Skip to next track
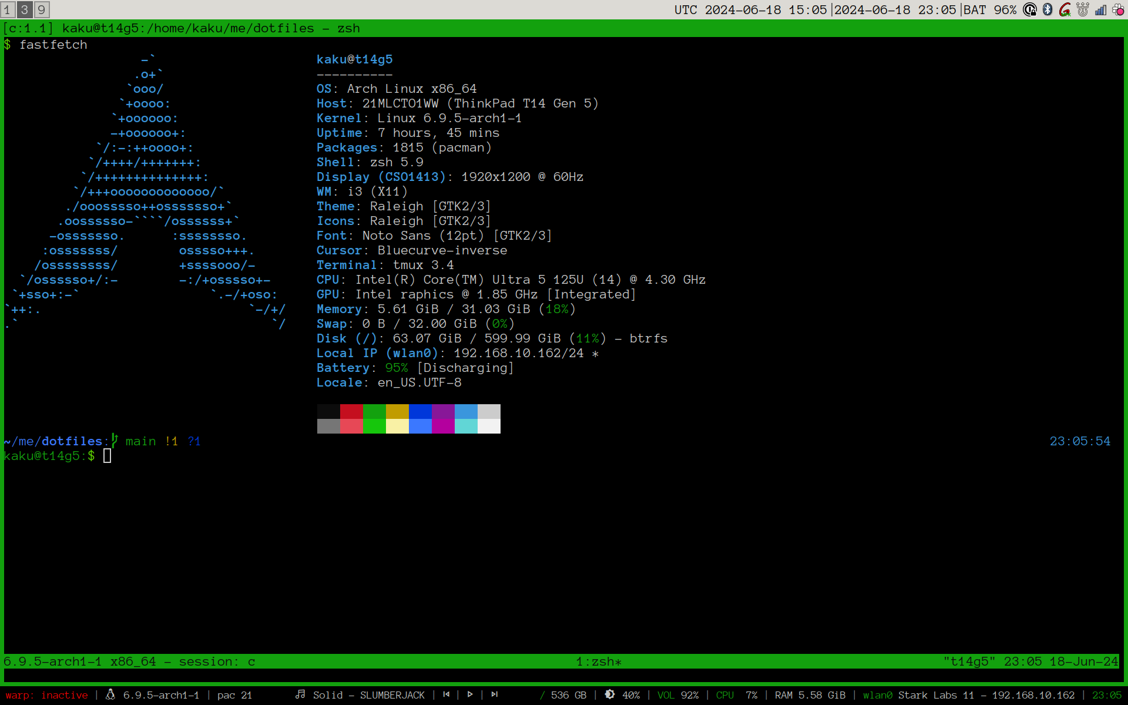The height and width of the screenshot is (705, 1128). 495,694
